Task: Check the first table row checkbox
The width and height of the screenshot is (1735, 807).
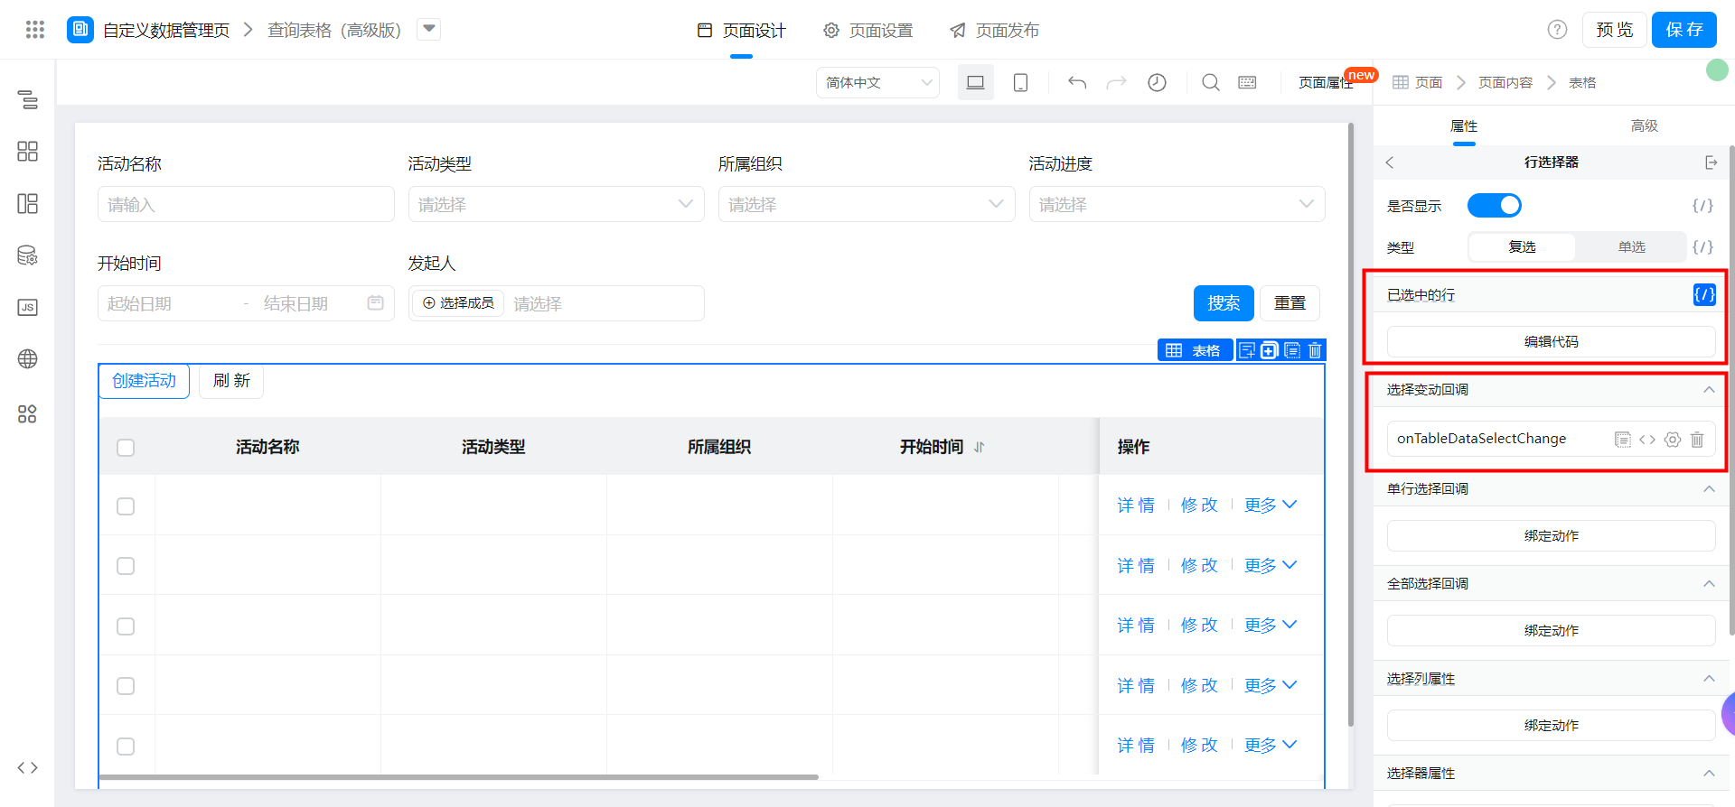Action: coord(126,506)
